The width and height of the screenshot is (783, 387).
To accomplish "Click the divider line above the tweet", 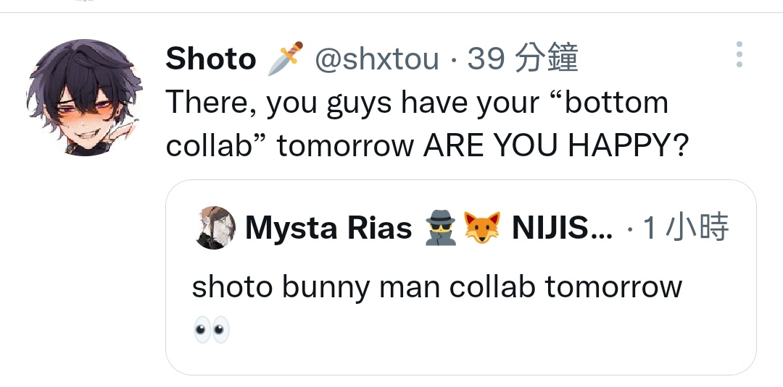I will pyautogui.click(x=391, y=12).
